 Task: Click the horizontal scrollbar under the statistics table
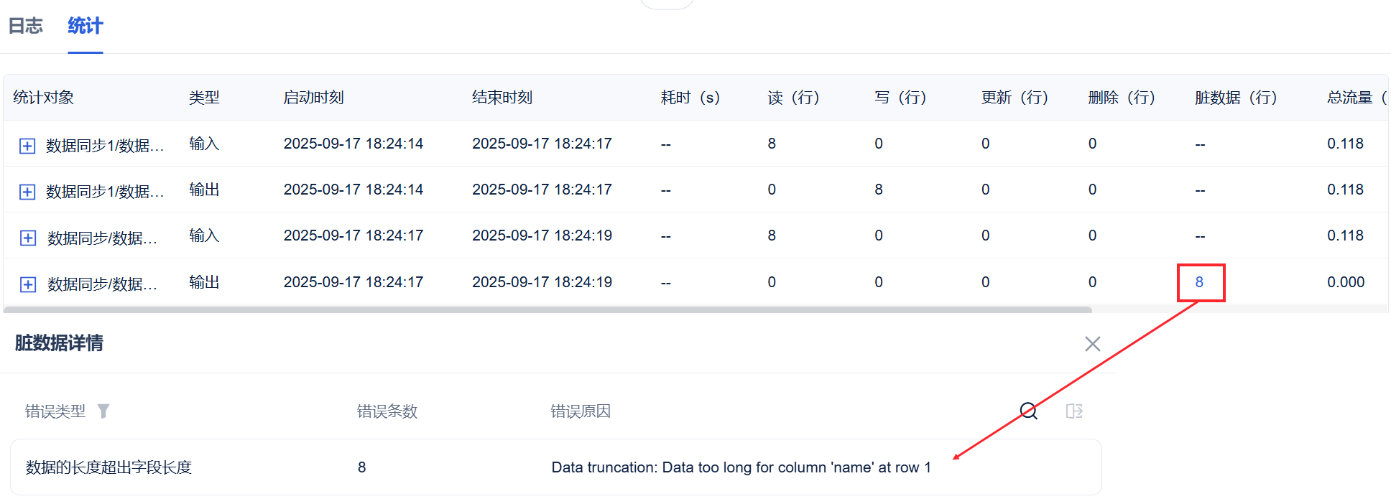pos(547,310)
